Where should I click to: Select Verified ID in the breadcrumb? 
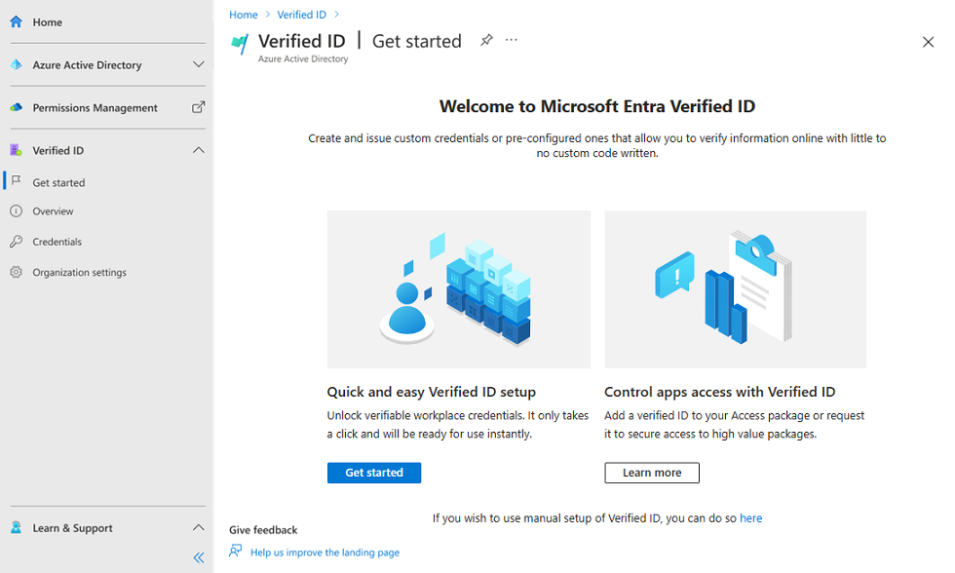point(302,14)
